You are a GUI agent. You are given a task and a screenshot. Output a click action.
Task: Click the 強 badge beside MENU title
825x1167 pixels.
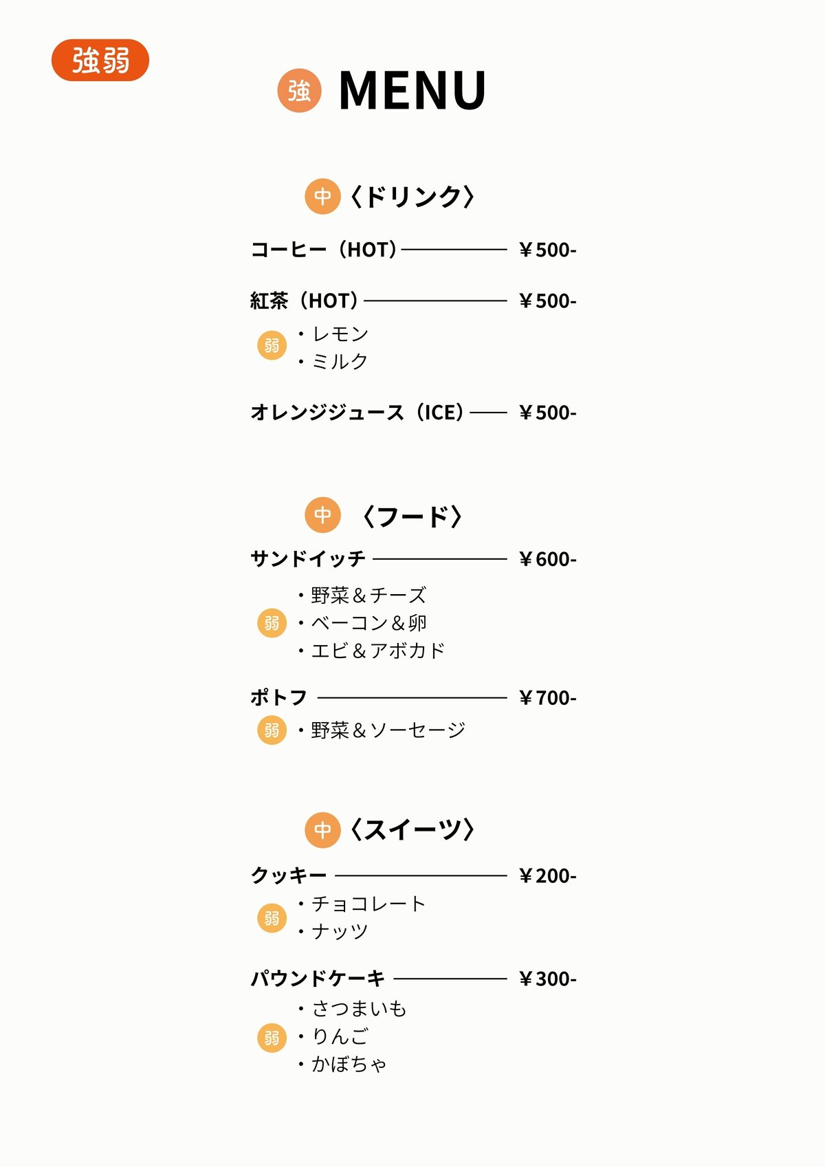(x=299, y=90)
